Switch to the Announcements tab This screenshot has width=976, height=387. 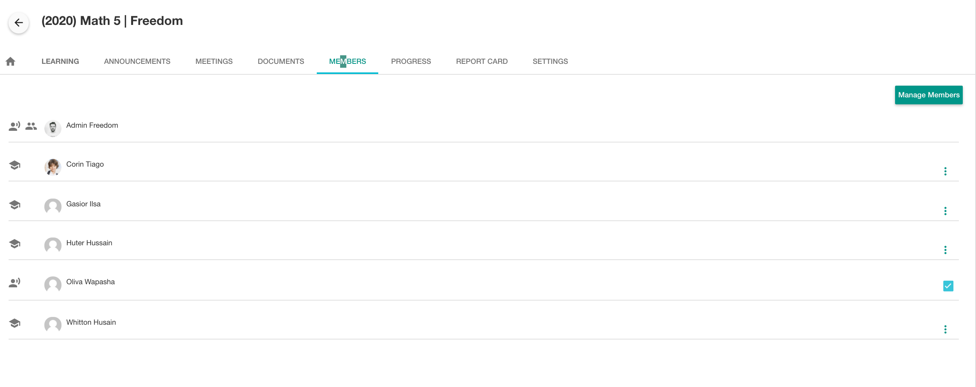[x=137, y=62]
